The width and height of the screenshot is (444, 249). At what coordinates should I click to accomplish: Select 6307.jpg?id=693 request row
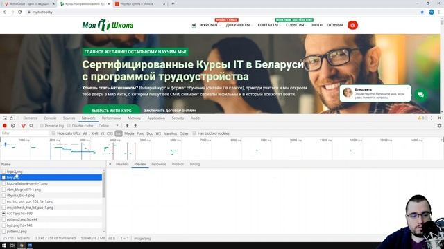tap(51, 214)
